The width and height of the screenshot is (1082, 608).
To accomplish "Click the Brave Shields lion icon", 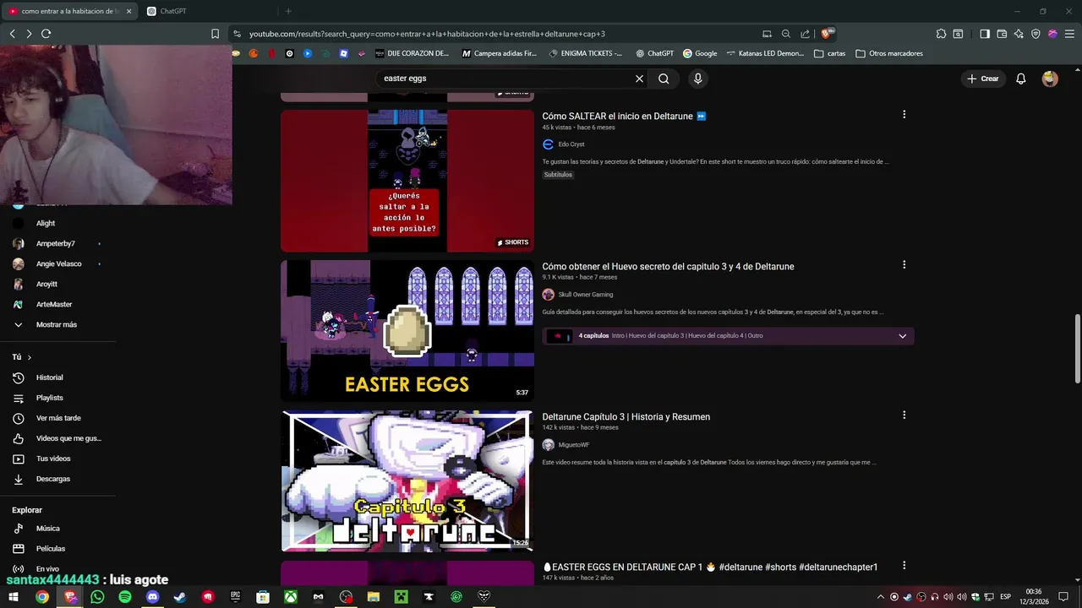I will 827,34.
